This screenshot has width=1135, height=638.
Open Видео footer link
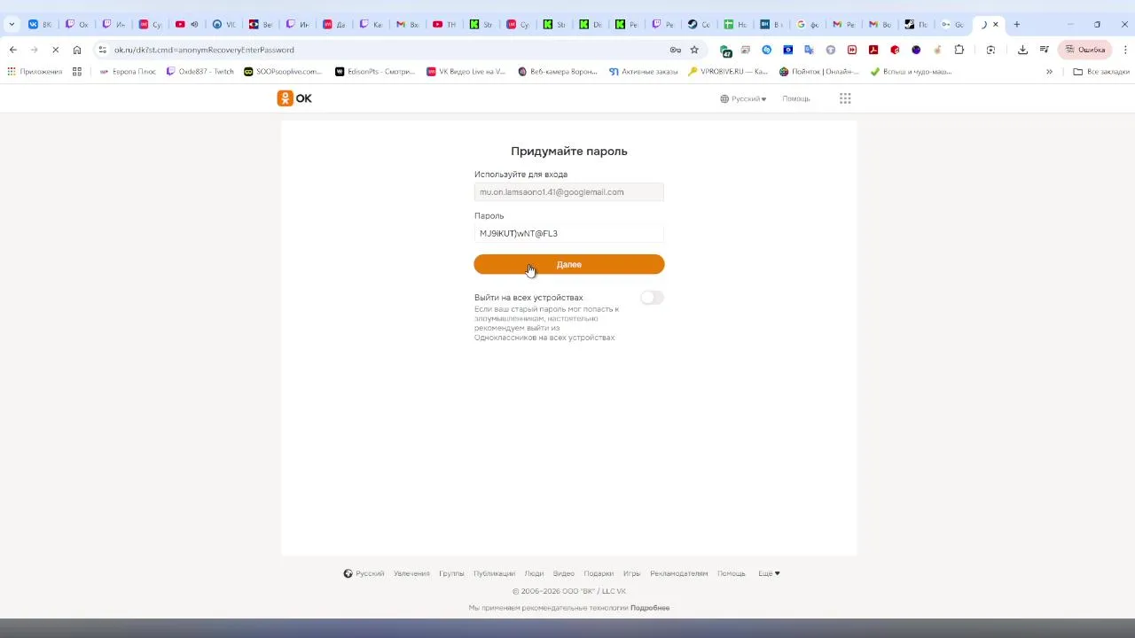[x=564, y=573]
